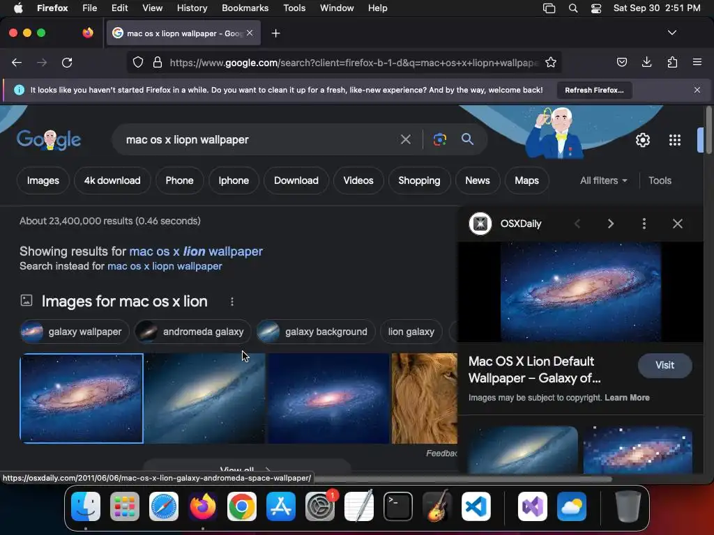
Task: Open the large galaxy preview image
Action: coord(581,292)
